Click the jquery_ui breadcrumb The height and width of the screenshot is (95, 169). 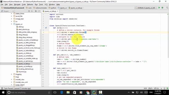(62, 8)
